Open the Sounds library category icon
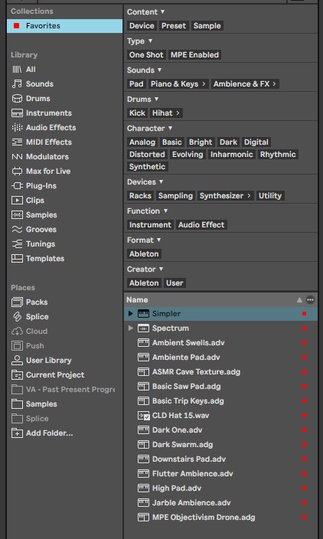 17,84
